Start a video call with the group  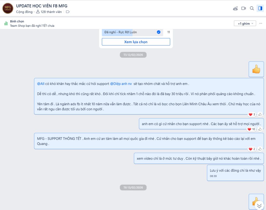(x=244, y=8)
